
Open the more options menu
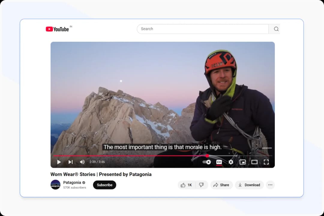click(270, 185)
